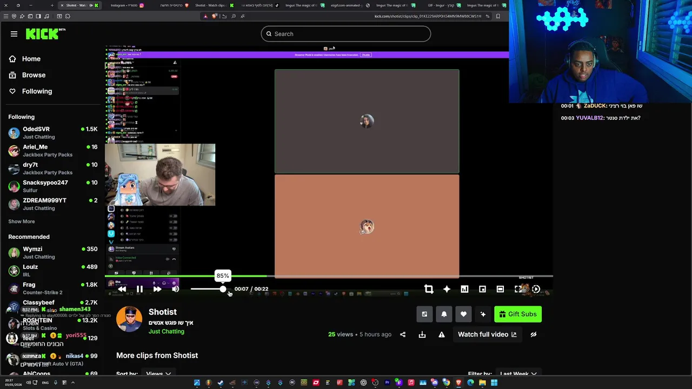Enable picture-in-picture mode

point(482,289)
